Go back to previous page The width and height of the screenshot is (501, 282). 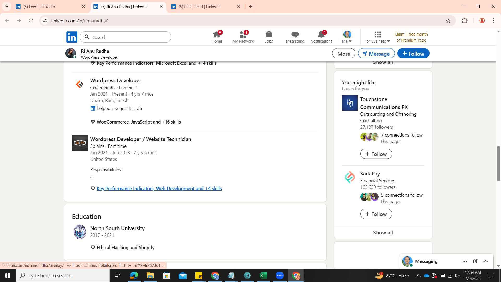click(x=7, y=21)
